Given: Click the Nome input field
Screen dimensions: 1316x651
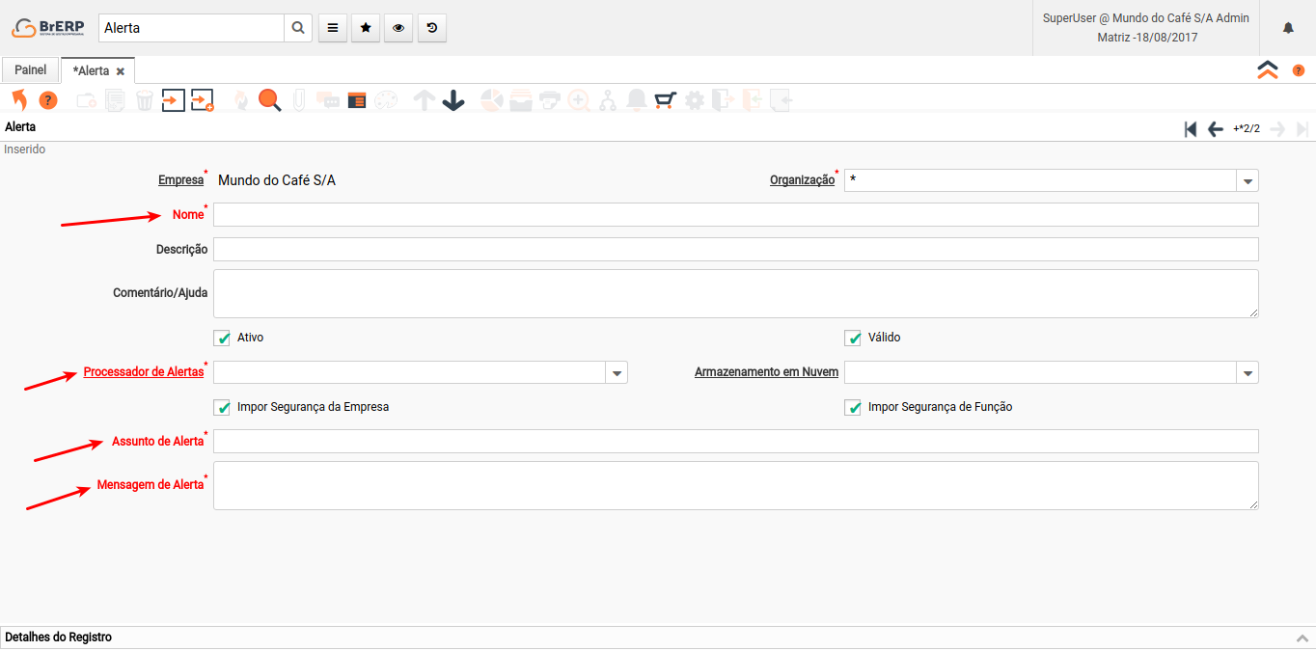Looking at the screenshot, I should click(735, 215).
